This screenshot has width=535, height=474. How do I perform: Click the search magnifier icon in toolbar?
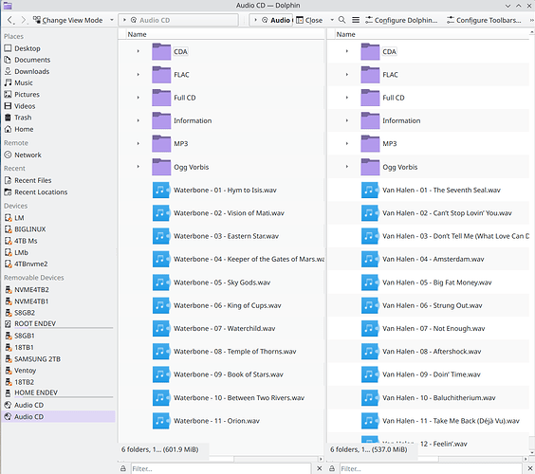[341, 20]
